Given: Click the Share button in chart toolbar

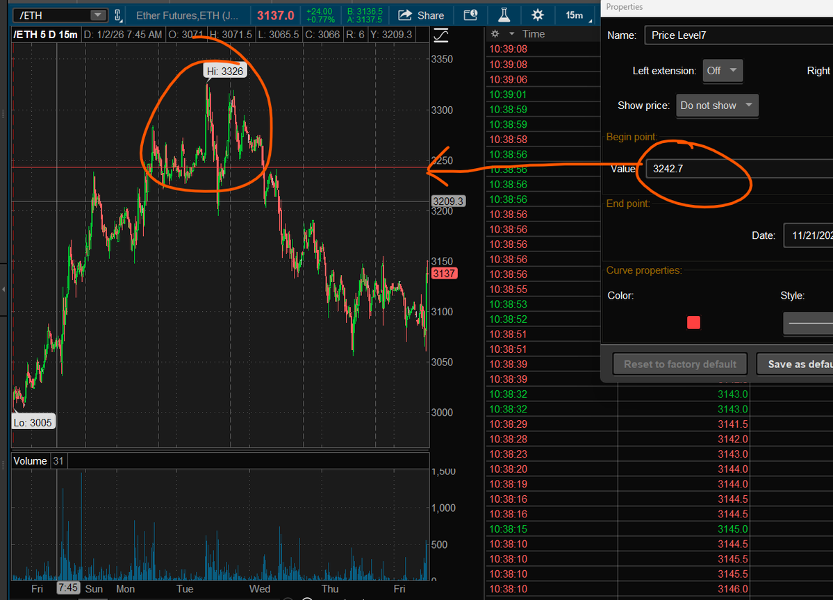Looking at the screenshot, I should pyautogui.click(x=421, y=15).
